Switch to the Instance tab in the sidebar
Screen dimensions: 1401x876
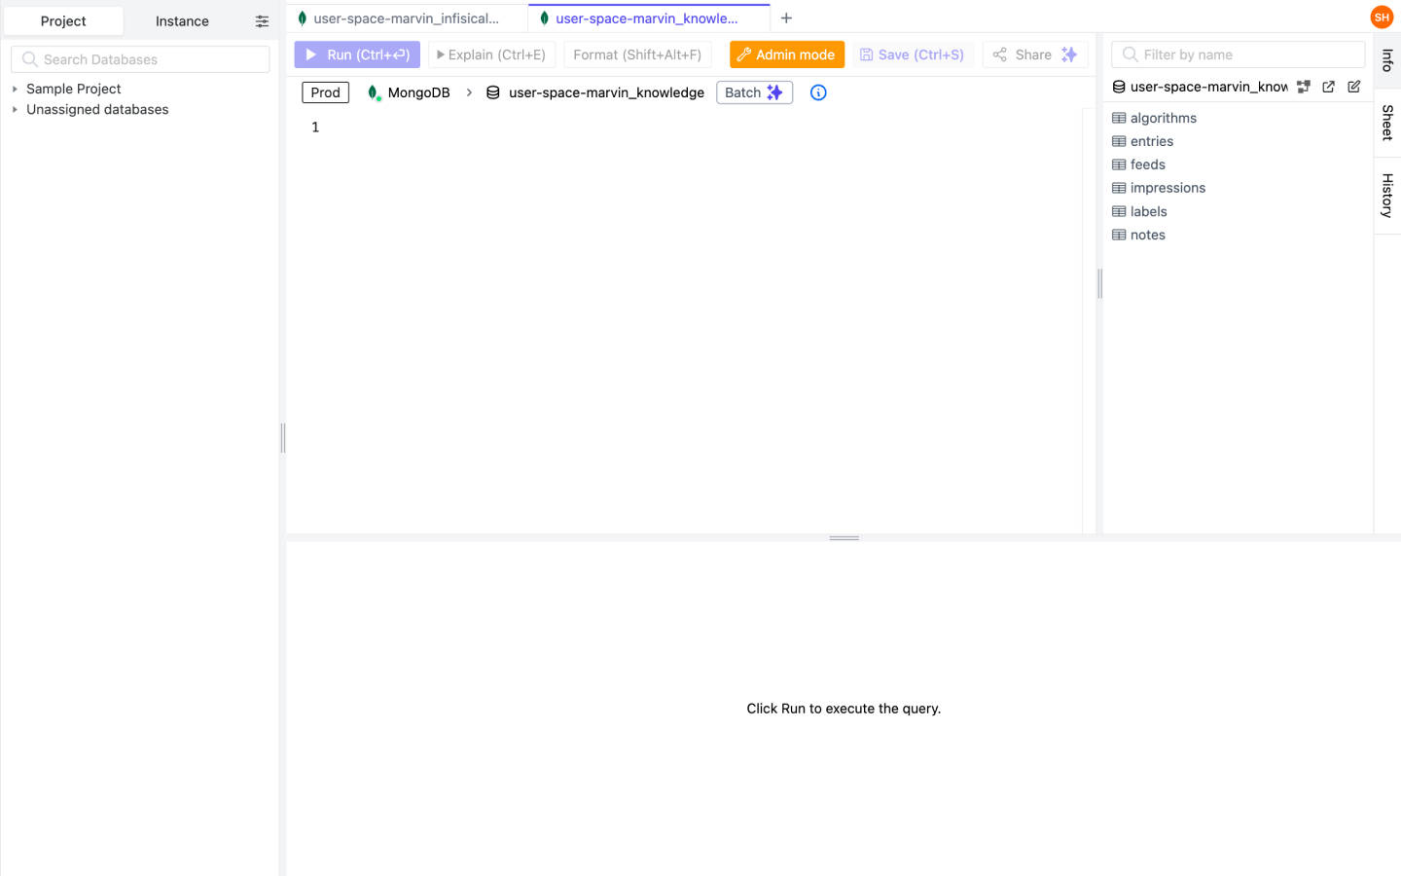pos(181,20)
